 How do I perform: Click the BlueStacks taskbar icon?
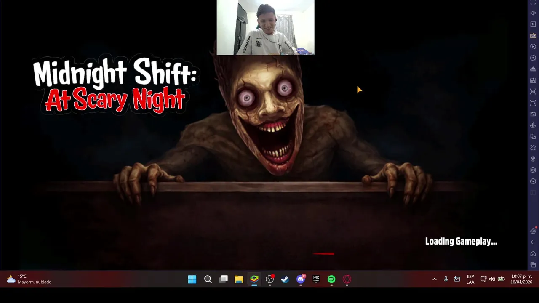tap(254, 279)
